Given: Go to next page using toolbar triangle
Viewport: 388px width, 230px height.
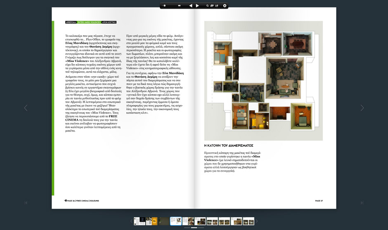Looking at the screenshot, I should coord(197,5).
